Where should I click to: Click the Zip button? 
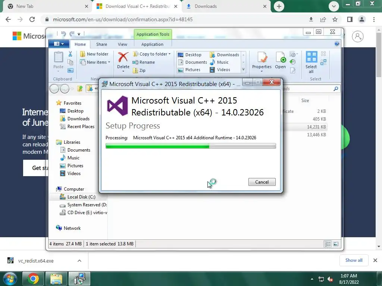(139, 70)
